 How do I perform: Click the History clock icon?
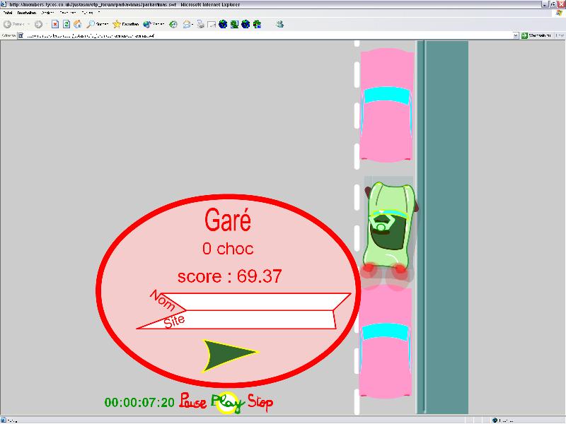point(173,24)
